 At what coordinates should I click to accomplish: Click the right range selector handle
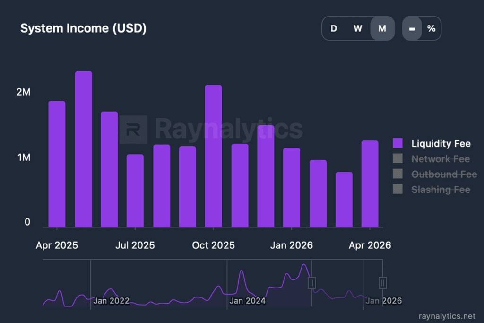point(383,283)
